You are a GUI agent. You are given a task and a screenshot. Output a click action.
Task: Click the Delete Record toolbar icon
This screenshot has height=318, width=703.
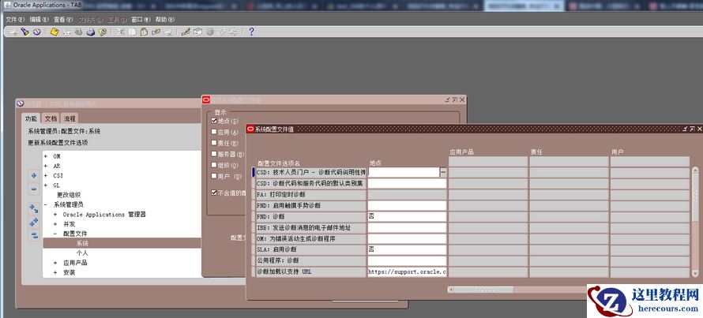point(167,32)
